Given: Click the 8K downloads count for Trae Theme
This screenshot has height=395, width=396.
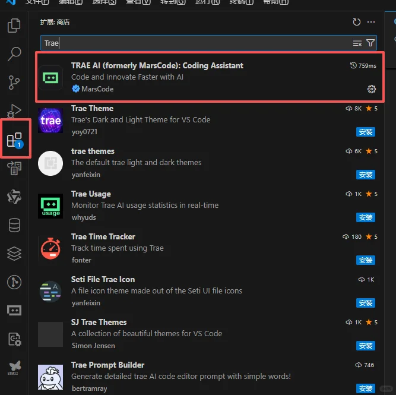Looking at the screenshot, I should [x=354, y=109].
